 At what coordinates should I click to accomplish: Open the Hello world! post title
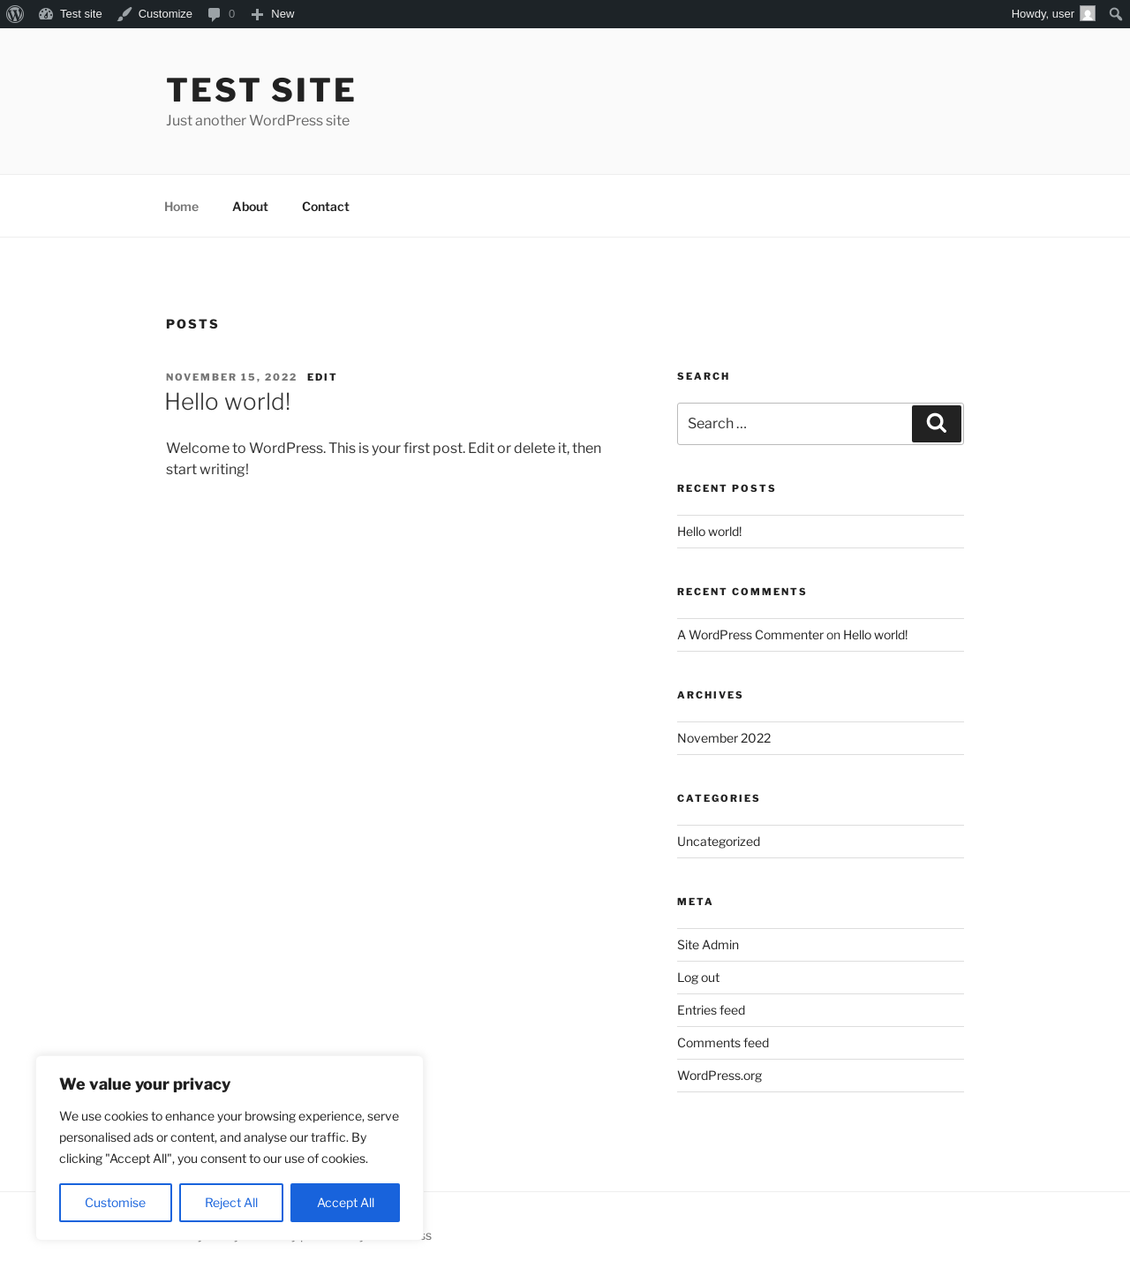click(x=228, y=402)
